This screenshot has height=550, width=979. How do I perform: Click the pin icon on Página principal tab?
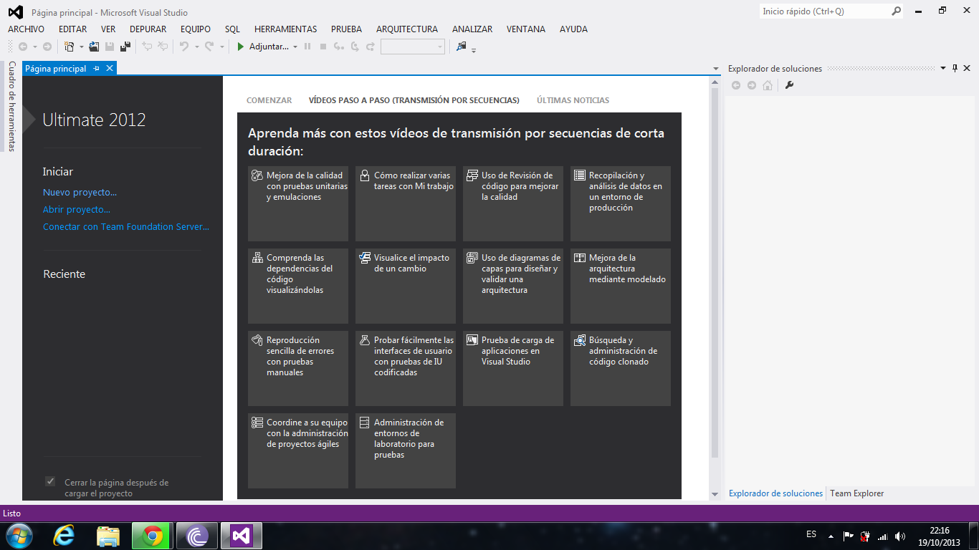coord(97,69)
